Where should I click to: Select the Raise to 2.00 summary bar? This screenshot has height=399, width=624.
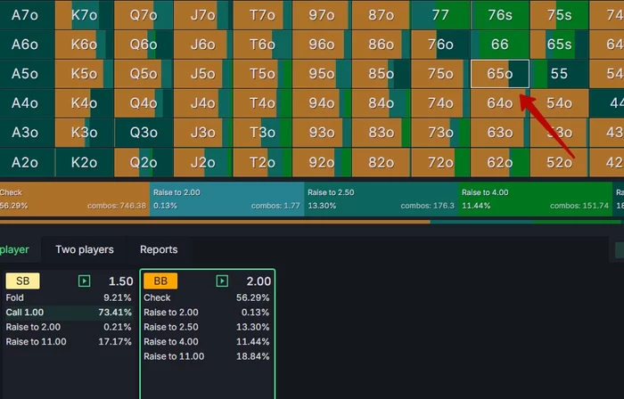pos(226,199)
